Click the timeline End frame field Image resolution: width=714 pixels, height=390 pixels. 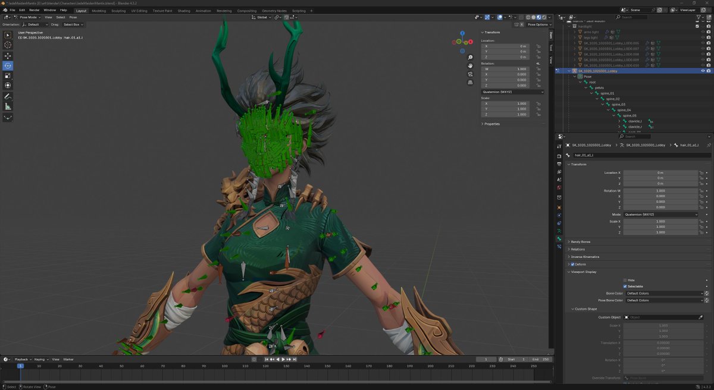539,359
